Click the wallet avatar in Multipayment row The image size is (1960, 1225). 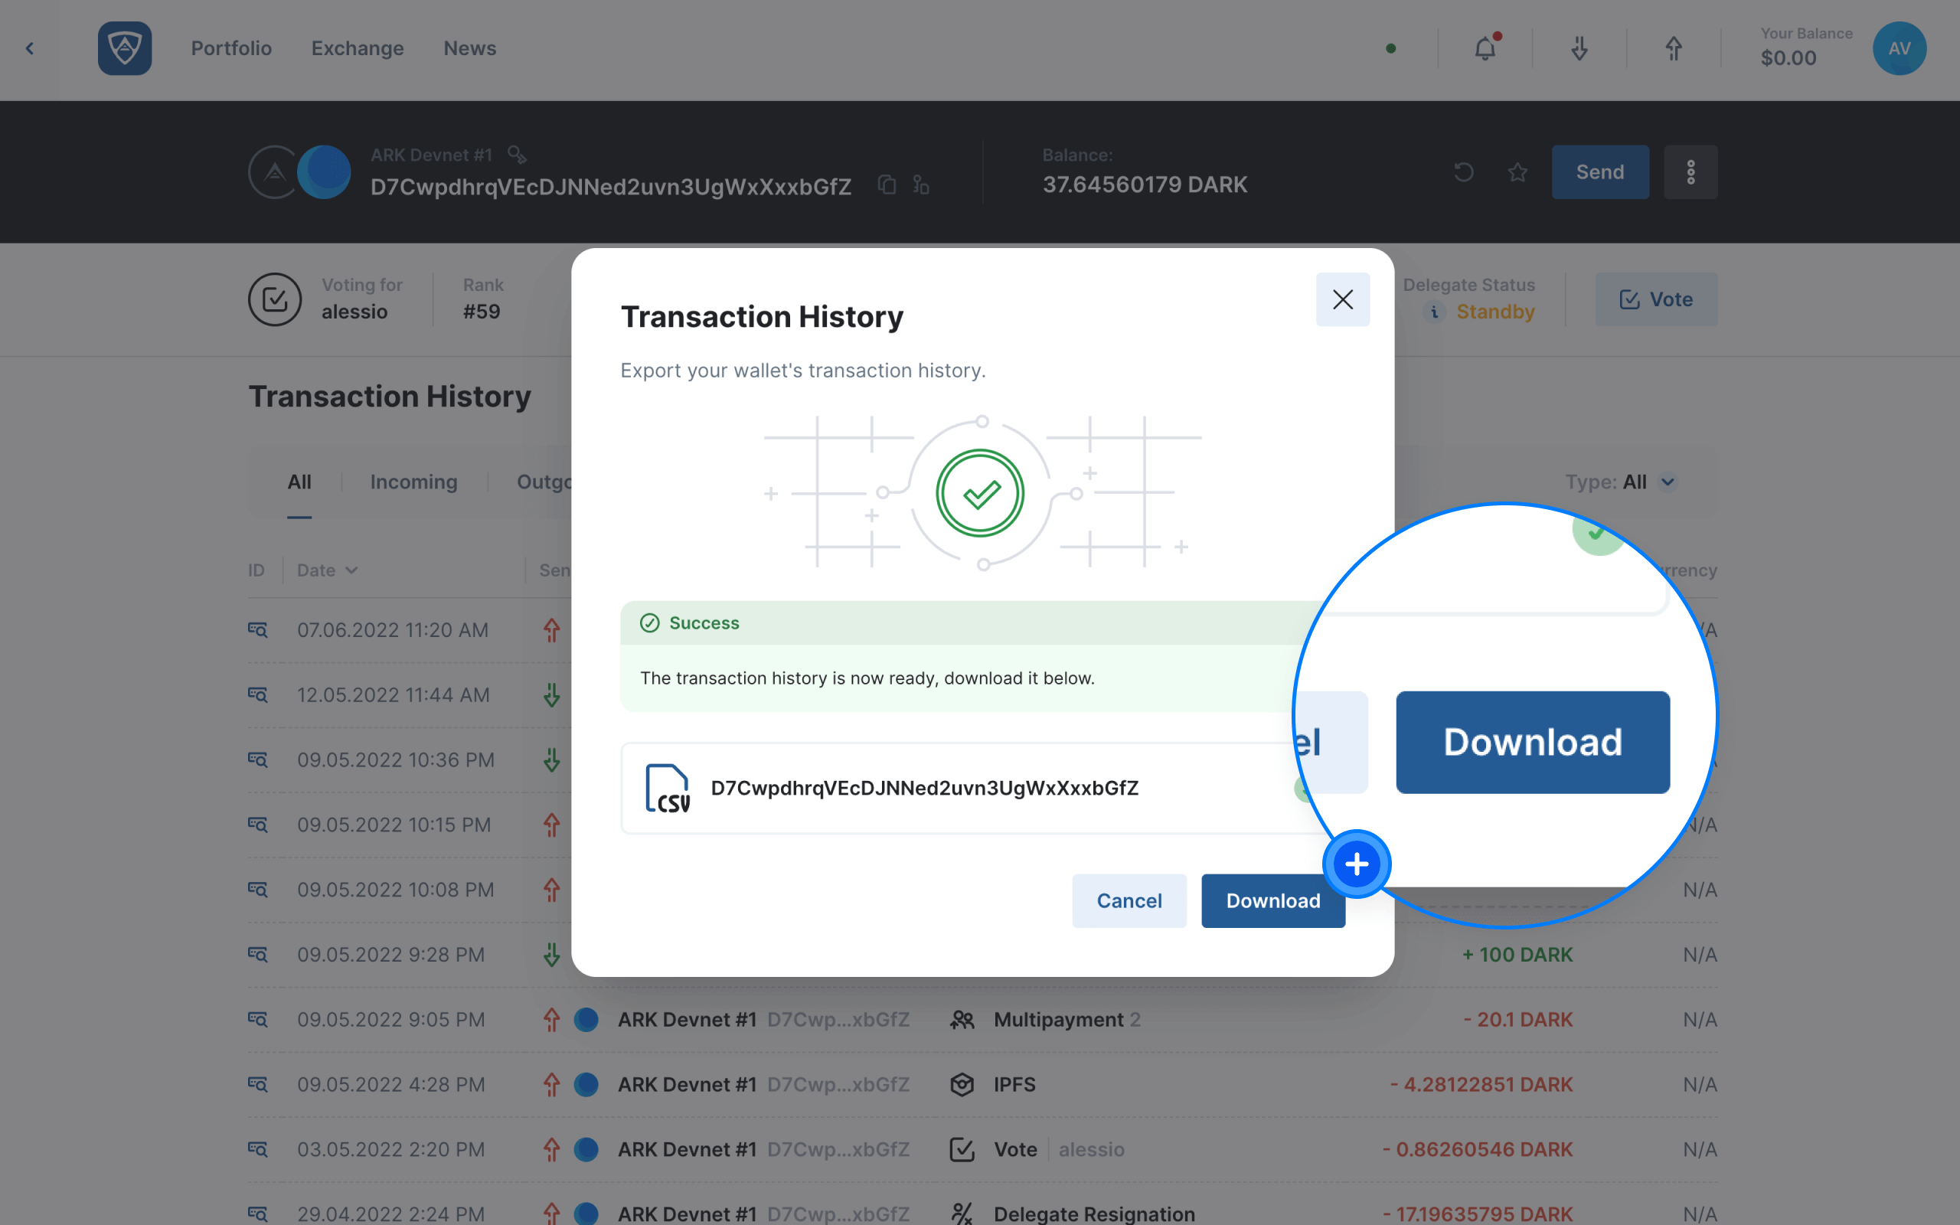(x=586, y=1019)
